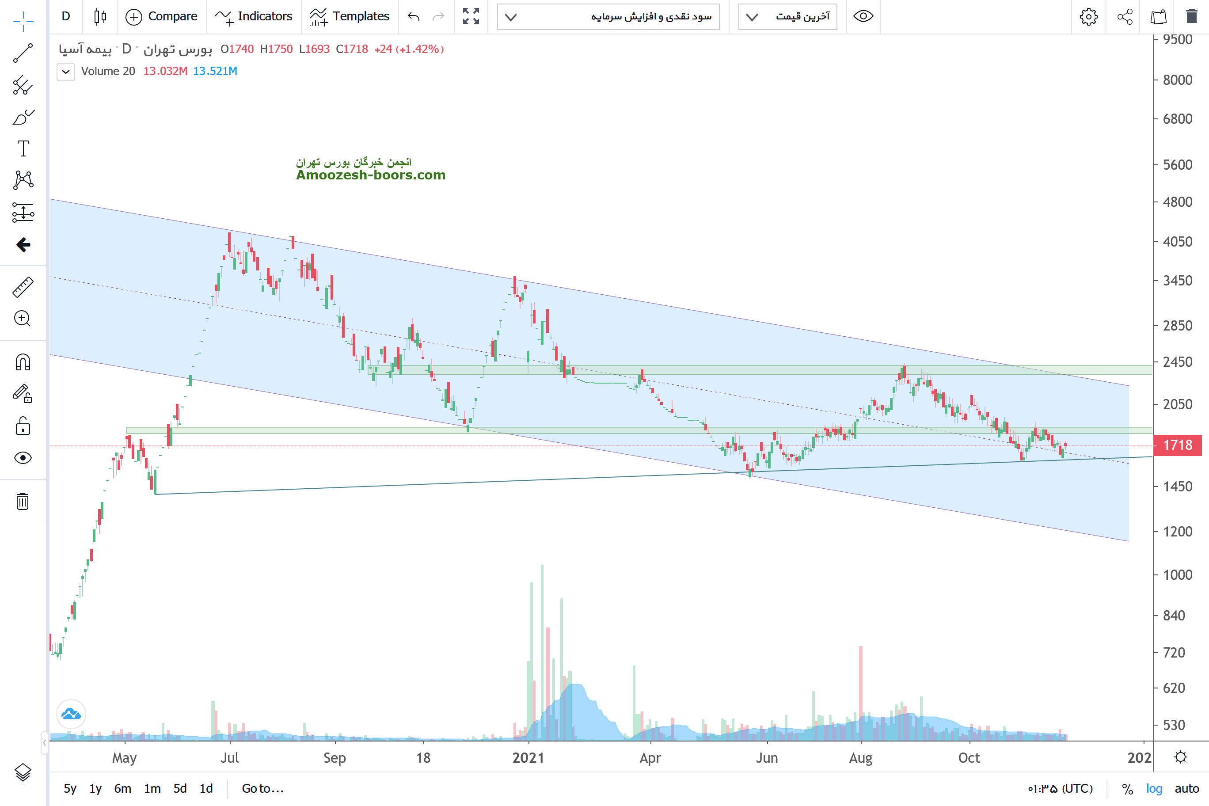1209x806 pixels.
Task: Toggle hide all drawings eye in sidebar
Action: 23,457
